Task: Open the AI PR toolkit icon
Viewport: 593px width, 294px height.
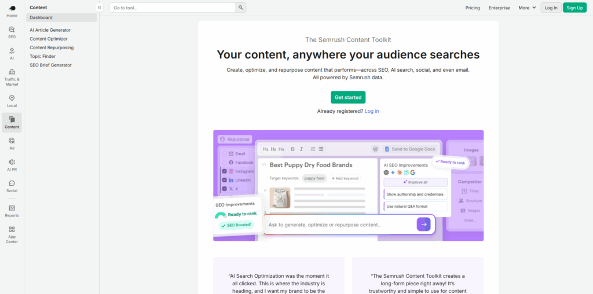Action: pos(12,165)
